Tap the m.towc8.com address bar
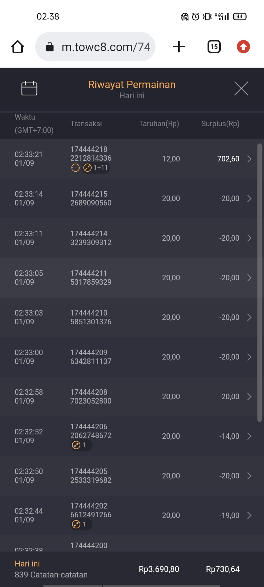 point(106,47)
